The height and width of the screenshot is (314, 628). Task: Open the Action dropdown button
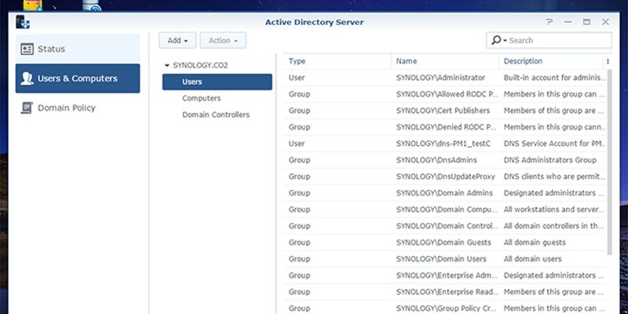223,41
